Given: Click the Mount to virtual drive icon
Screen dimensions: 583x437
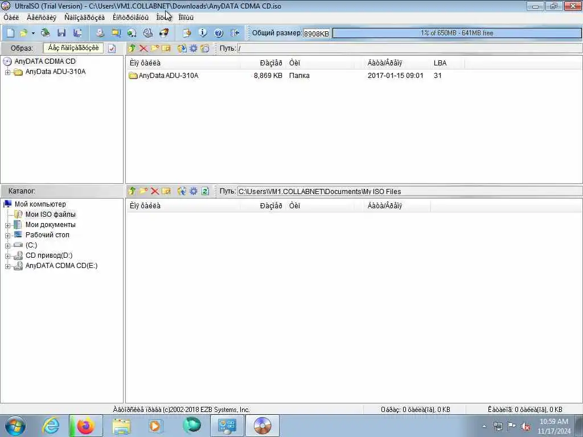Looking at the screenshot, I should 148,33.
